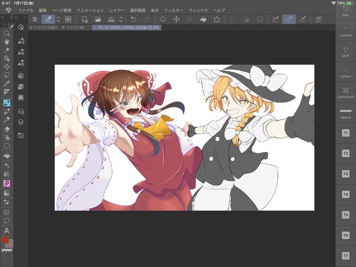Toggle the space modifier key
This screenshot has height=267, width=356.
[346, 114]
